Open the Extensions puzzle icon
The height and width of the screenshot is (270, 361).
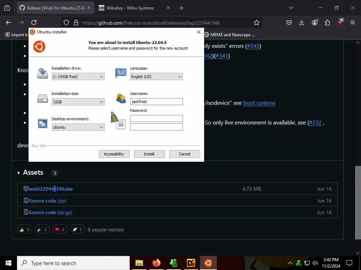click(327, 22)
